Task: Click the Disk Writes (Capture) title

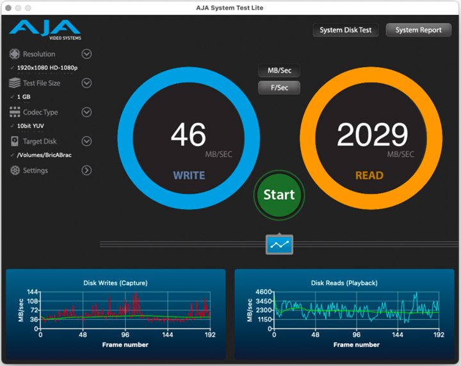Action: (x=115, y=283)
